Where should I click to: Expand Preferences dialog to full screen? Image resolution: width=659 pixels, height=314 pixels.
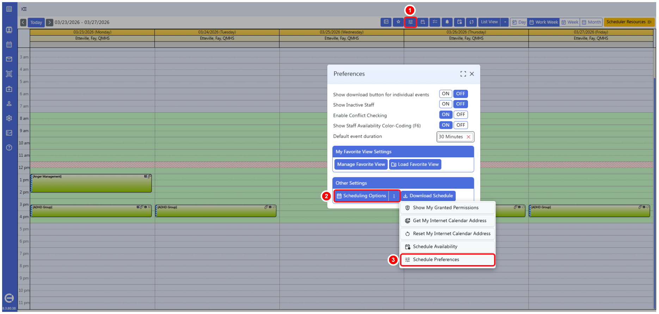pyautogui.click(x=463, y=74)
